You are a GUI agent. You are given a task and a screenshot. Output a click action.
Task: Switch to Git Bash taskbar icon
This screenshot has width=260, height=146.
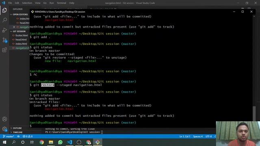pyautogui.click(x=97, y=142)
